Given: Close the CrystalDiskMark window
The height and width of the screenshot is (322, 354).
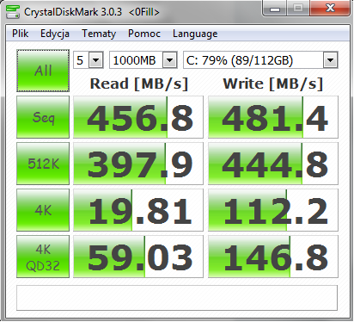Looking at the screenshot, I should pyautogui.click(x=330, y=9).
